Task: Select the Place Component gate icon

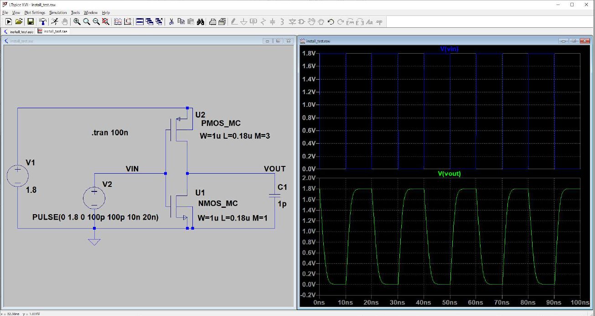Action: click(x=302, y=21)
